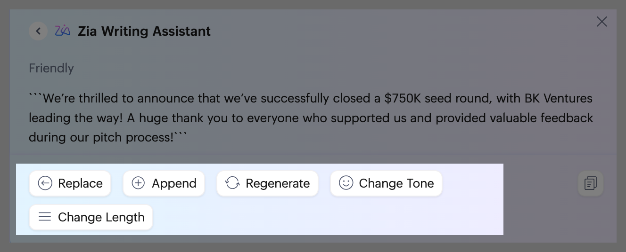Regenerate the suggested text
The width and height of the screenshot is (626, 252).
pyautogui.click(x=267, y=183)
